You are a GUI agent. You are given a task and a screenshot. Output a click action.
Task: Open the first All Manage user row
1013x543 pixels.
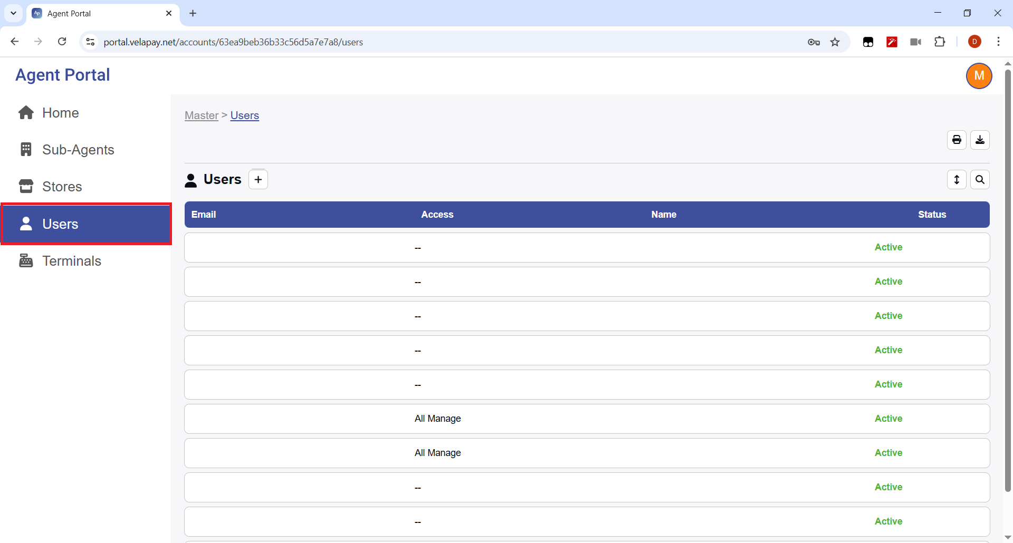587,419
